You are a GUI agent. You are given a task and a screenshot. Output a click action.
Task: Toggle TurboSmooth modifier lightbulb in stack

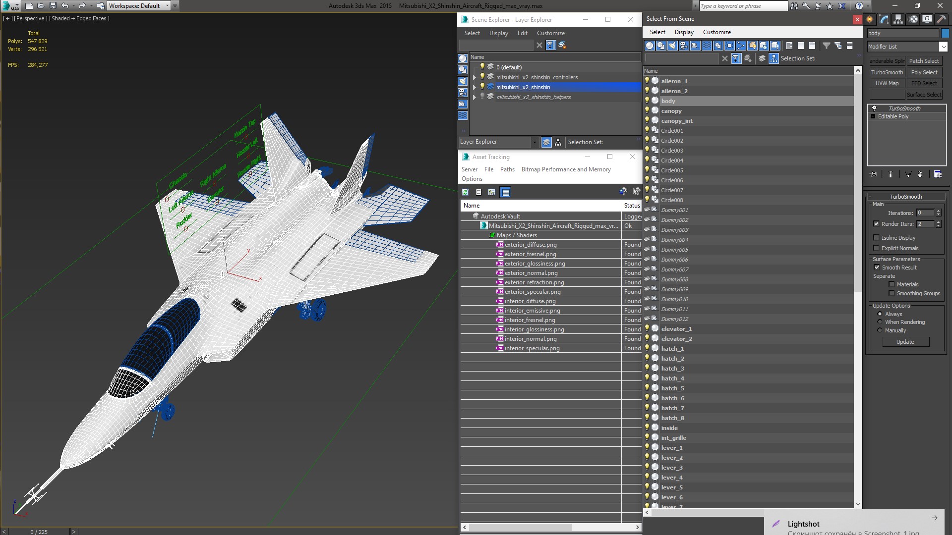point(874,108)
